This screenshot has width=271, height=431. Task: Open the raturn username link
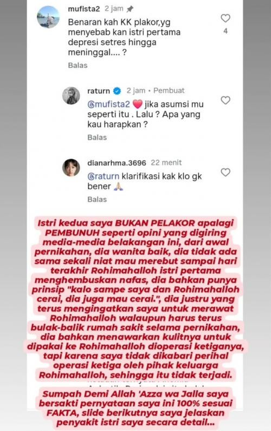99,91
